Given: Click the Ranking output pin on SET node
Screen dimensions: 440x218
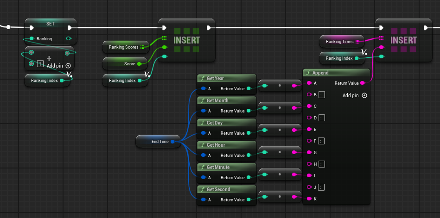Looking at the screenshot, I should (x=69, y=38).
